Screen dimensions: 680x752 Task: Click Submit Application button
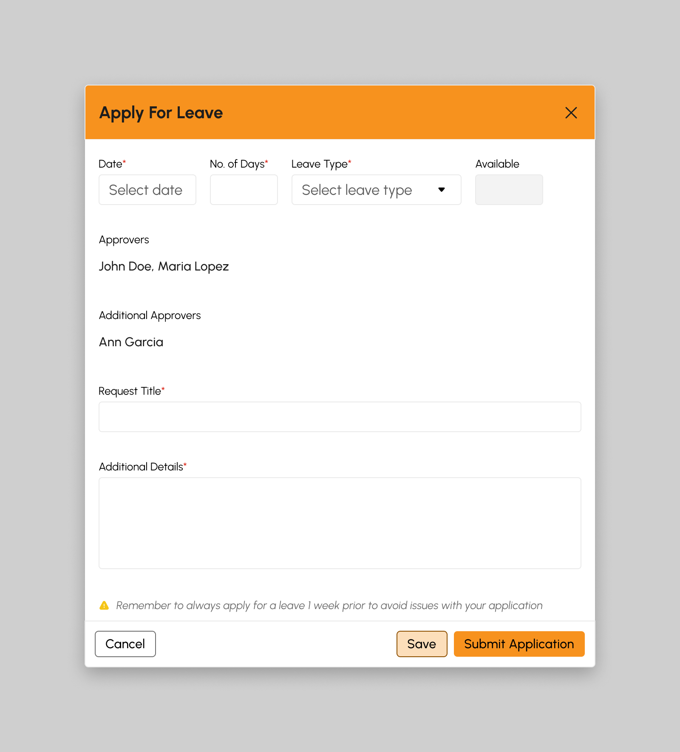click(x=519, y=644)
